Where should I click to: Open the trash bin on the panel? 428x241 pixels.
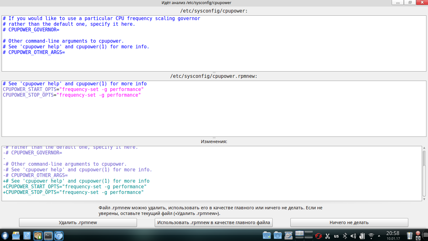(410, 235)
